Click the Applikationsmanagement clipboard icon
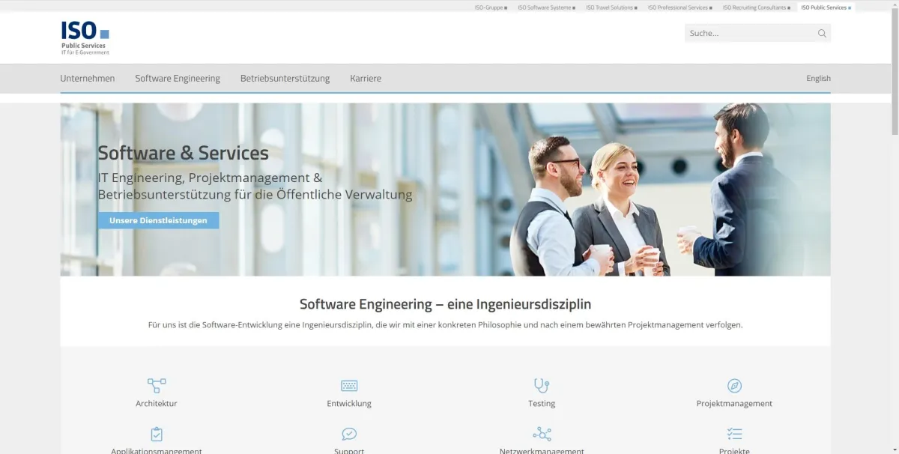Viewport: 899px width, 454px height. [157, 434]
